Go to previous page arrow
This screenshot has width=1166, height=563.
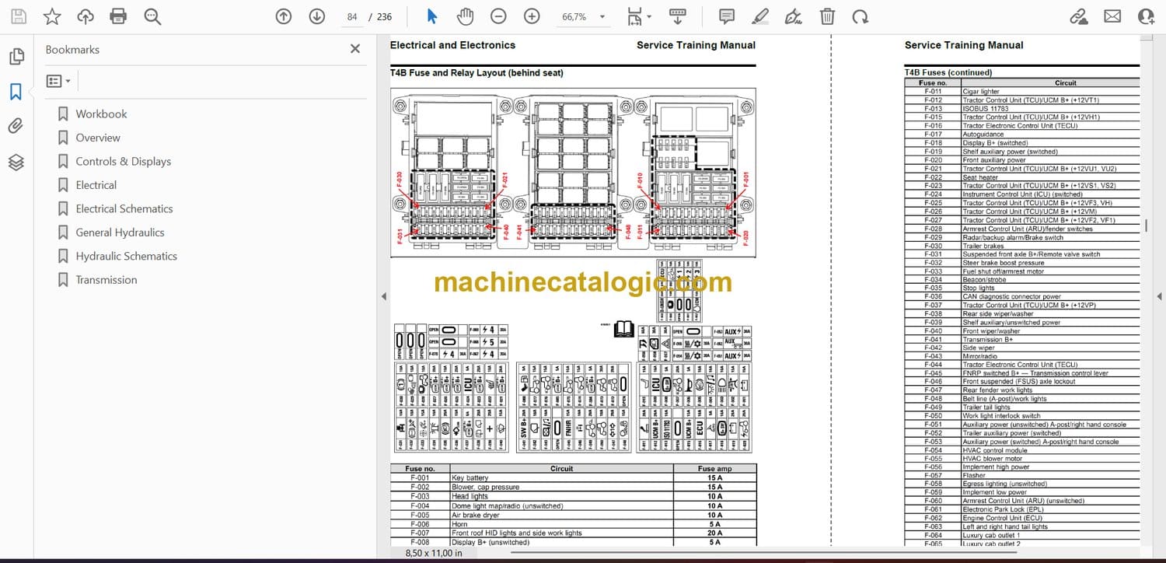point(284,16)
